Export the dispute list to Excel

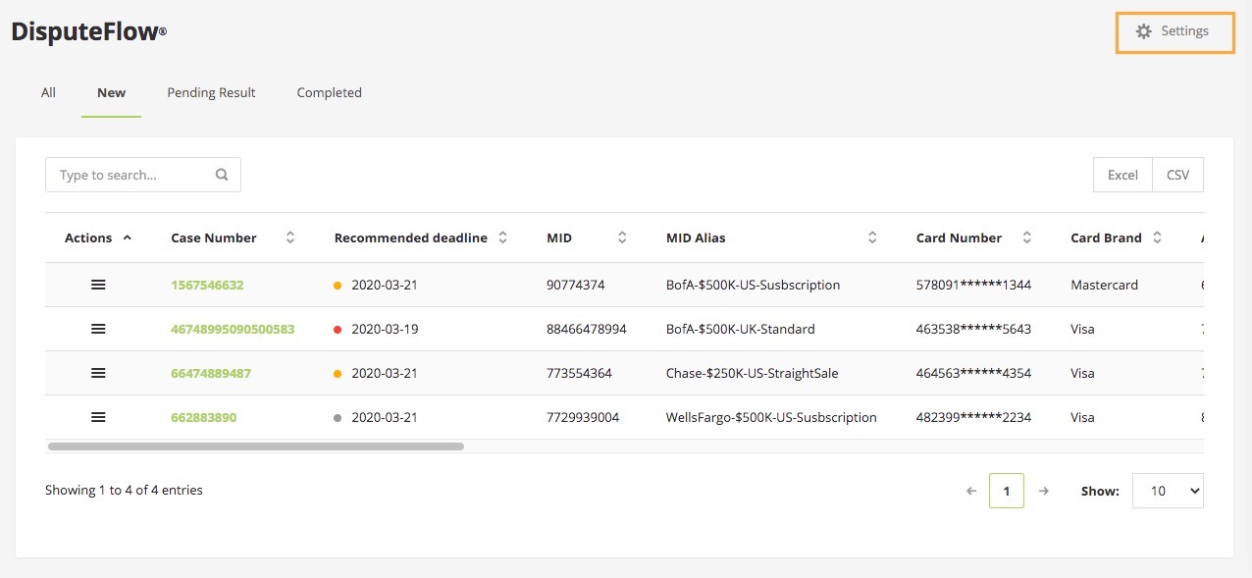click(1122, 174)
